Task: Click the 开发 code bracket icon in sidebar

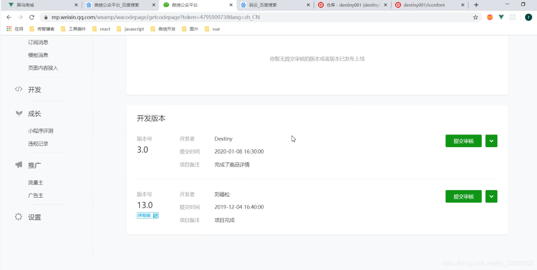Action: [x=18, y=89]
